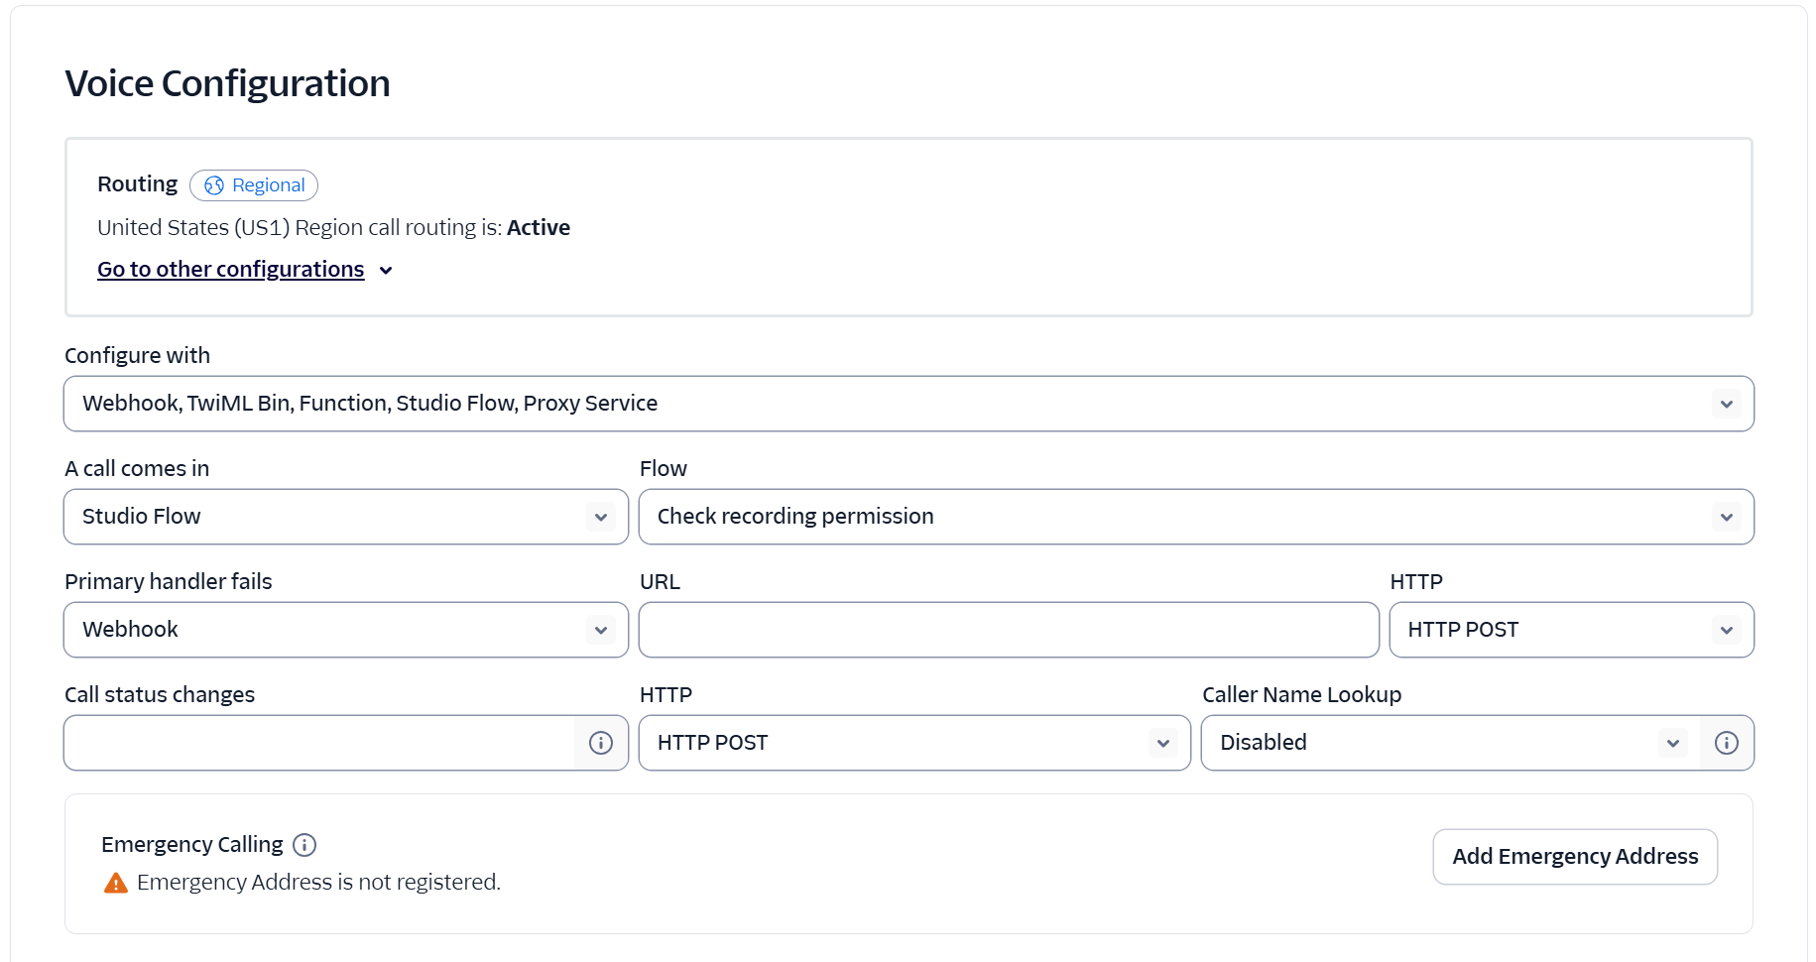Open the Caller Name Lookup Disabled dropdown
Viewport: 1816px width, 962px height.
[1450, 743]
